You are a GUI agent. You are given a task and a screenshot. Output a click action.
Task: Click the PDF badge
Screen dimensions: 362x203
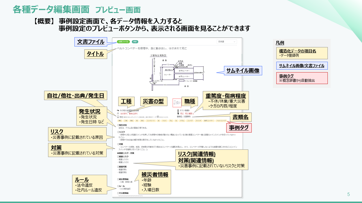point(135,42)
